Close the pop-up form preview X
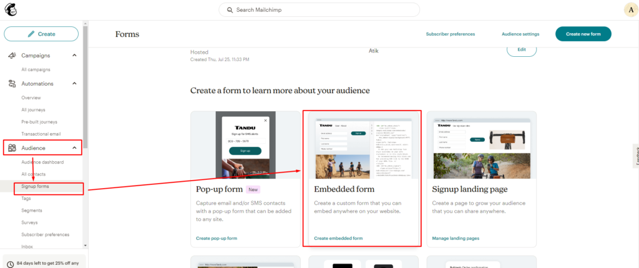Image resolution: width=639 pixels, height=268 pixels. point(266,121)
